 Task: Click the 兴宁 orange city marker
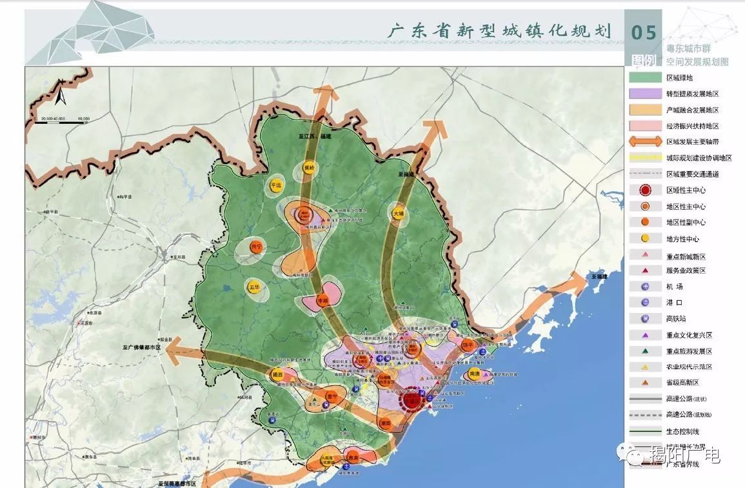(256, 247)
